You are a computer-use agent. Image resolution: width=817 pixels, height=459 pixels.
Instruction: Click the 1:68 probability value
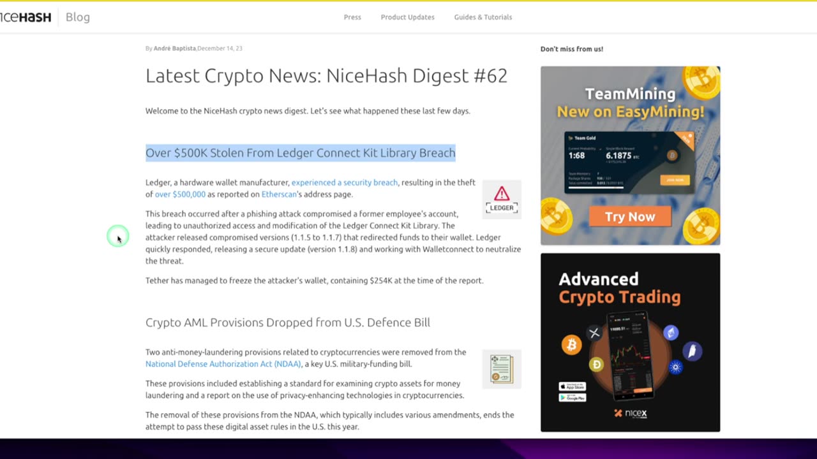[577, 156]
